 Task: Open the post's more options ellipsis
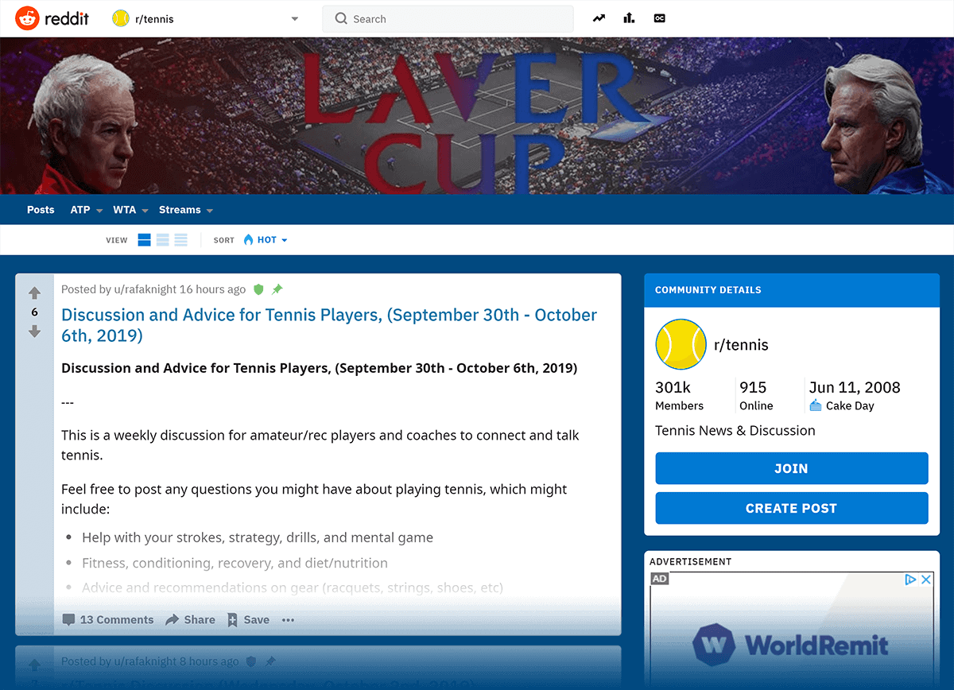(x=289, y=620)
